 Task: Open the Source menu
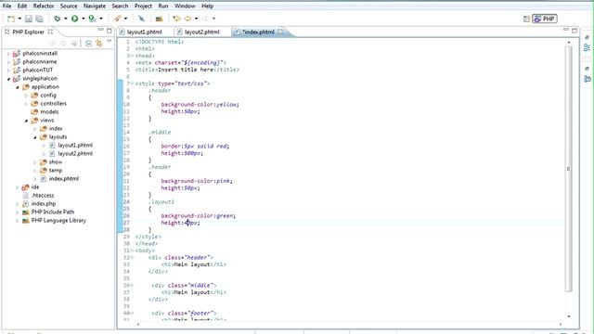69,6
